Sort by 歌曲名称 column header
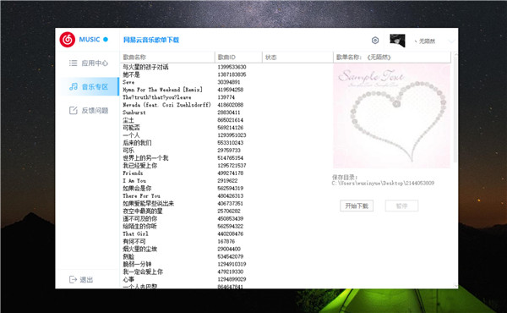Image resolution: width=507 pixels, height=313 pixels. click(x=167, y=58)
